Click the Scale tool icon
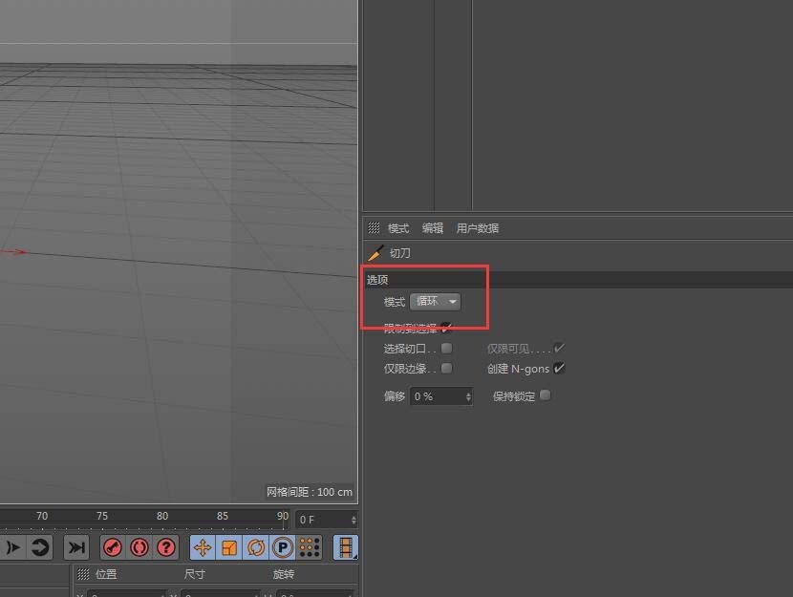 pos(229,547)
